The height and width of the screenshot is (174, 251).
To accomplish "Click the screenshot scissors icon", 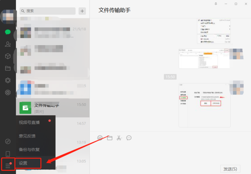I will (x=119, y=138).
